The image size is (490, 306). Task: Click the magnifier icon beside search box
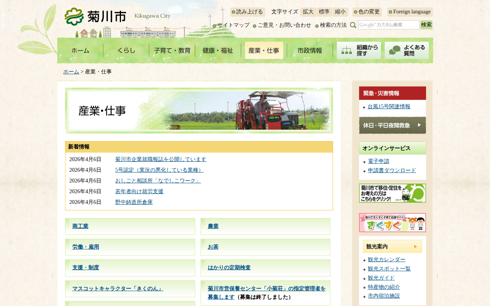pos(353,25)
